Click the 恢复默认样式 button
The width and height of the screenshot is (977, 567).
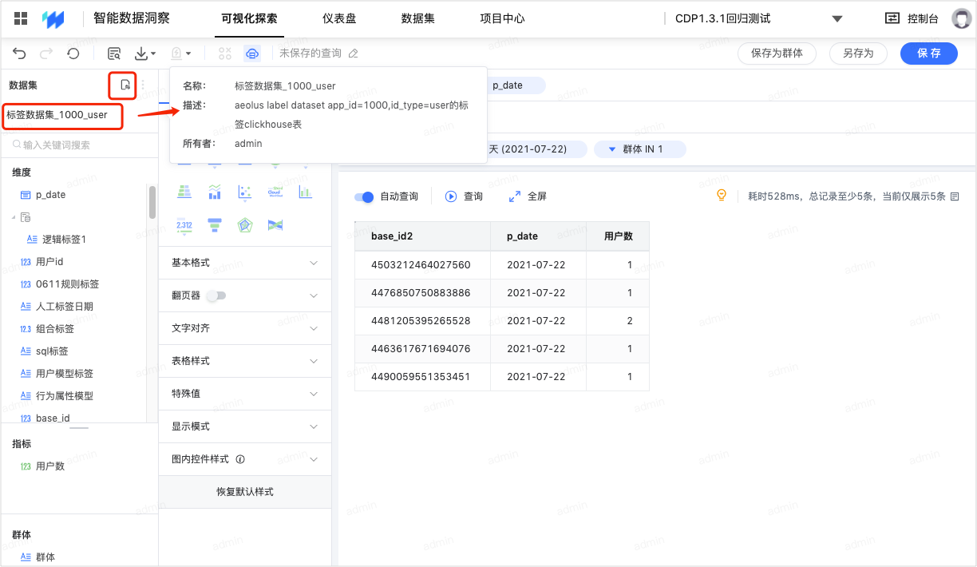[245, 492]
